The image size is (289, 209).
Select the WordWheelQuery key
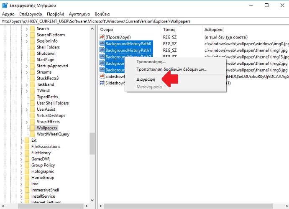tap(53, 134)
